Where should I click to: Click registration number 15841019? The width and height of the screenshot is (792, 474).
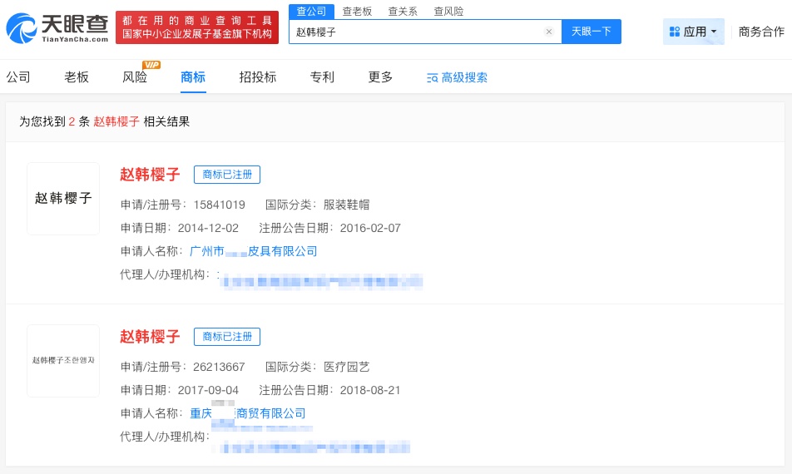[x=220, y=205]
